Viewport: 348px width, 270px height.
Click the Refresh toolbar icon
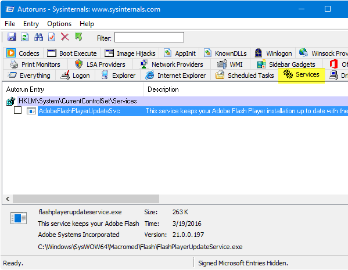[x=24, y=37]
